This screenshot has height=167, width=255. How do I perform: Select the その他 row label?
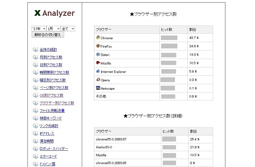101,96
